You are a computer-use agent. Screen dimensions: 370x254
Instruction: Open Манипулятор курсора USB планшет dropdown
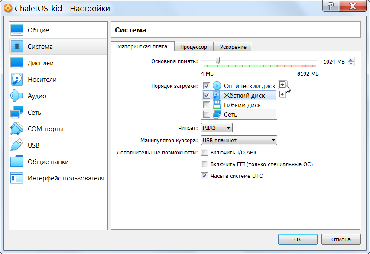[x=239, y=141]
